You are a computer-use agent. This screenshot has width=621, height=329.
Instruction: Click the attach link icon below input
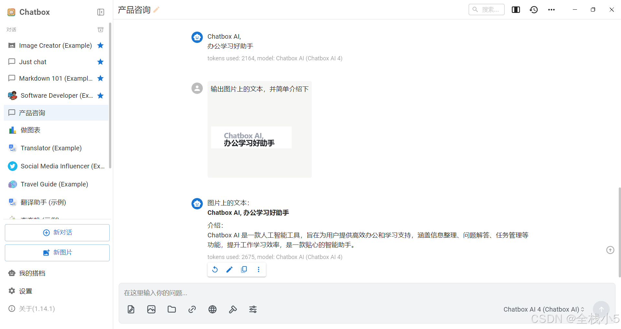(x=192, y=309)
